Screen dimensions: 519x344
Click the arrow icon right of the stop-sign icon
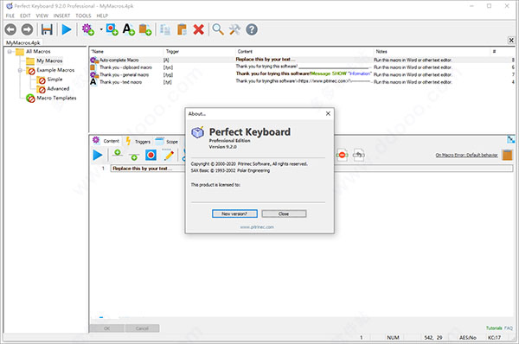359,155
